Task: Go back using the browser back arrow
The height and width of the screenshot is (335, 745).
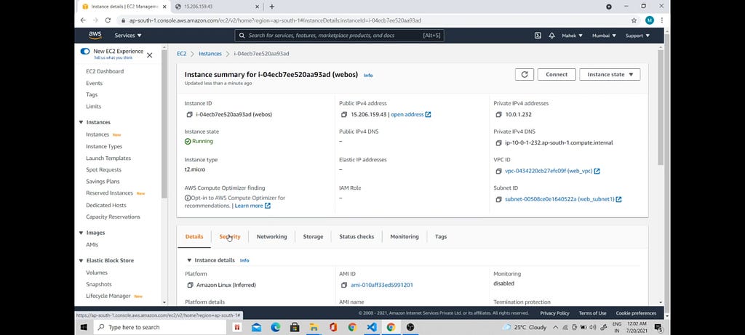Action: [x=83, y=20]
